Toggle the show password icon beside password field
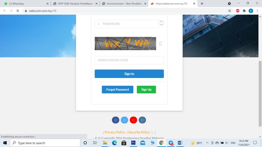262x147 pixels. pos(162,23)
